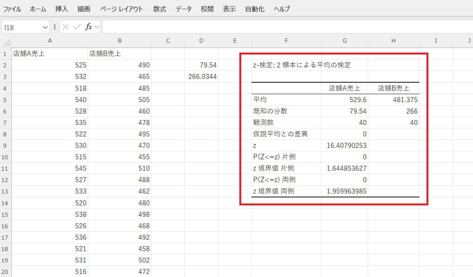Click the three-dot handle beside the Name Box

tap(55, 27)
